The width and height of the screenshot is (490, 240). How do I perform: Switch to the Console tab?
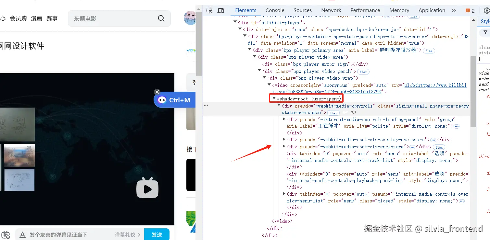pos(275,10)
